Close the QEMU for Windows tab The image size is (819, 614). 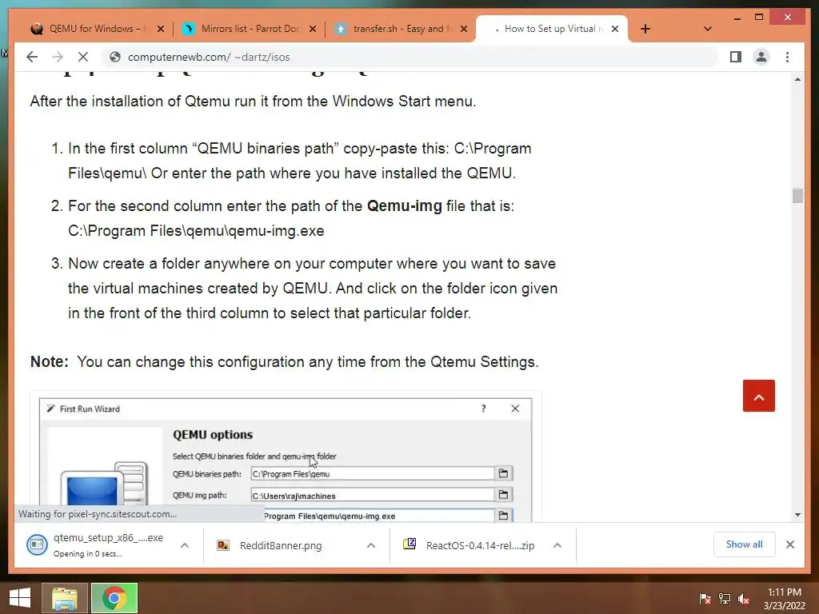[161, 29]
